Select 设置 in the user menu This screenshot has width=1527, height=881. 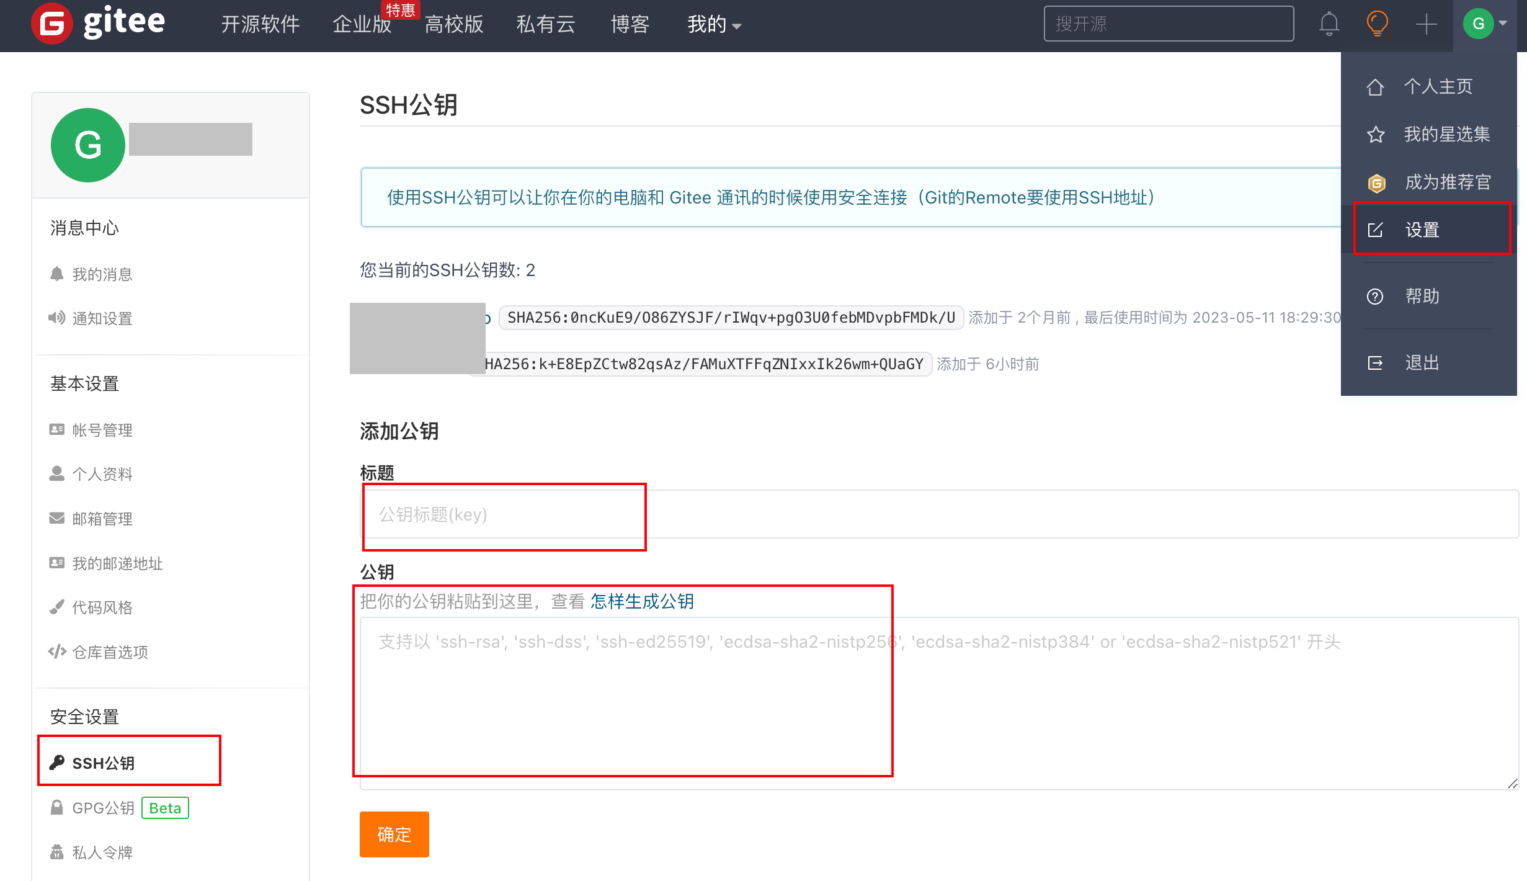point(1422,230)
